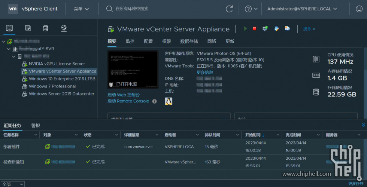
Task: Open the 全部 filter dropdown
Action: click(x=12, y=184)
